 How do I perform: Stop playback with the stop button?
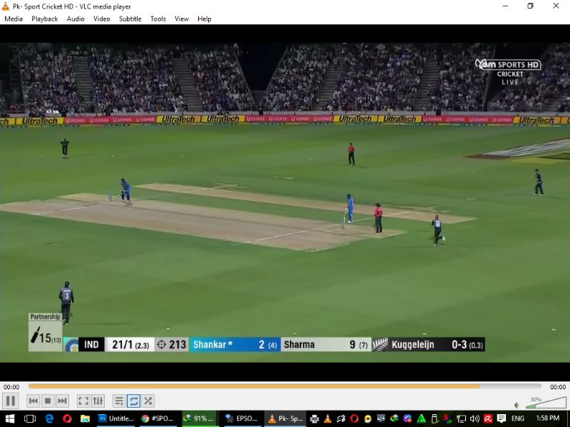coord(48,401)
